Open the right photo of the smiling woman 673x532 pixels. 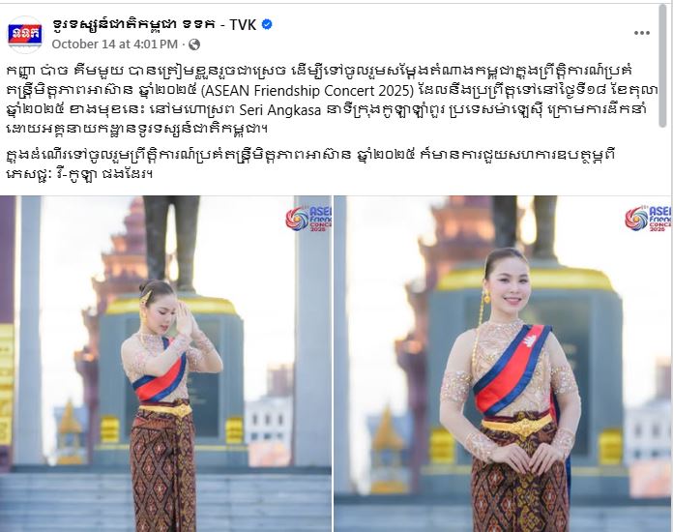tap(504, 364)
